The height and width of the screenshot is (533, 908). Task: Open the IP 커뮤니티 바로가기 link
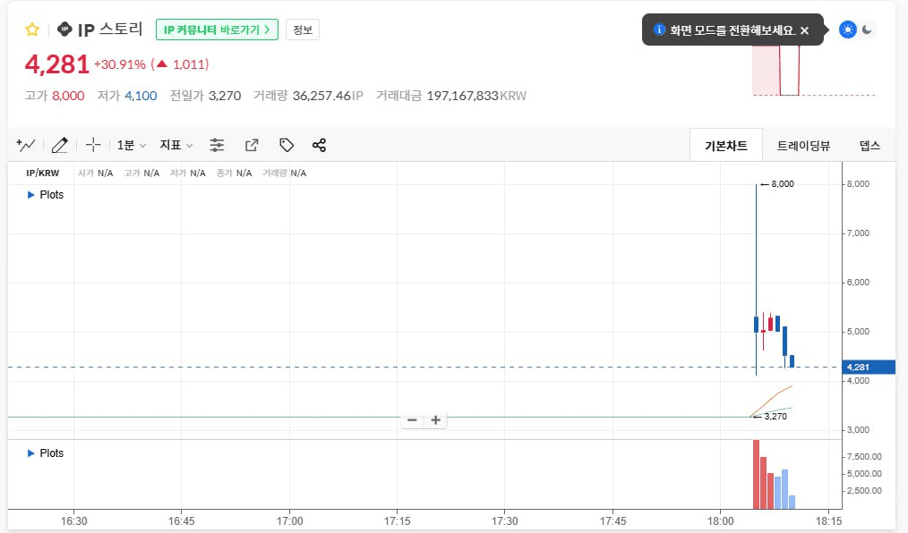218,30
